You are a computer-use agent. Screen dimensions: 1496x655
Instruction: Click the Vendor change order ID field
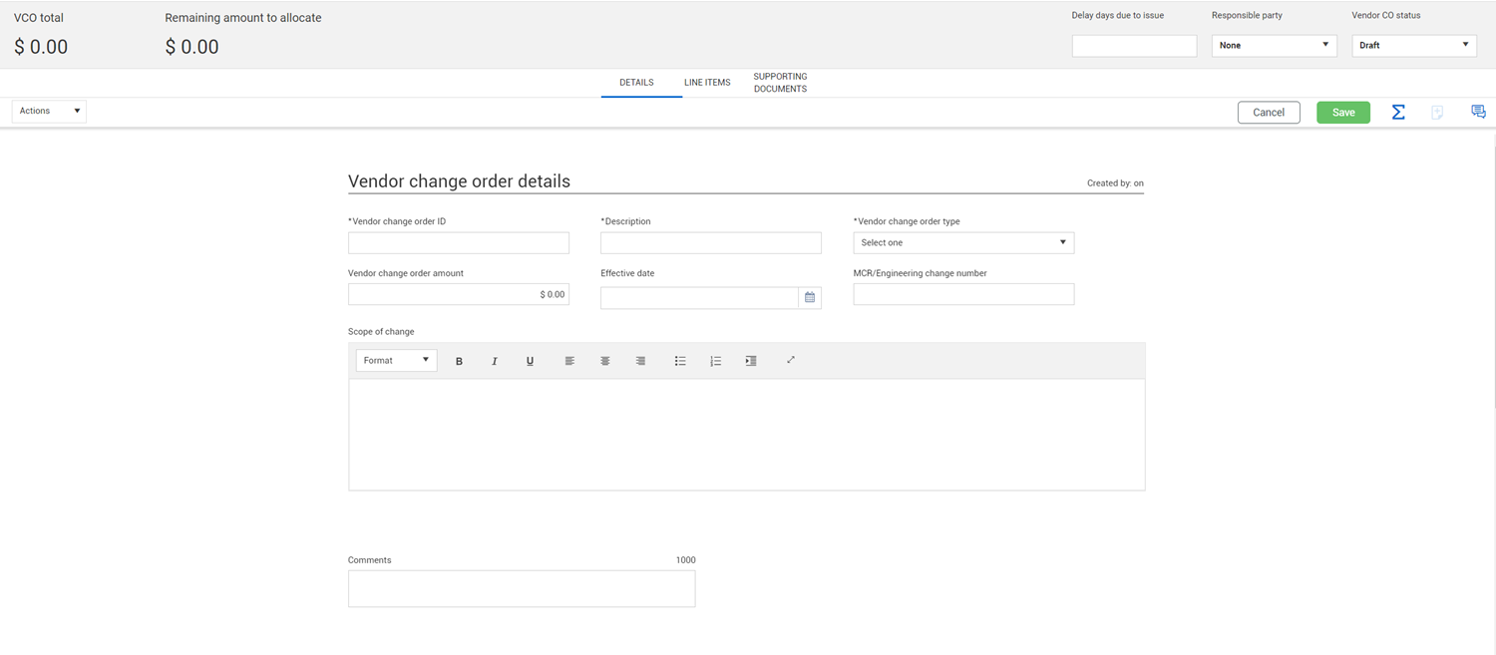tap(459, 243)
